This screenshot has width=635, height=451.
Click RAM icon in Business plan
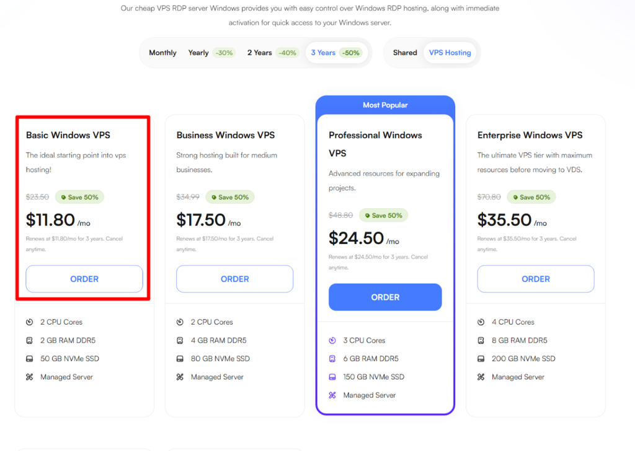click(x=180, y=340)
